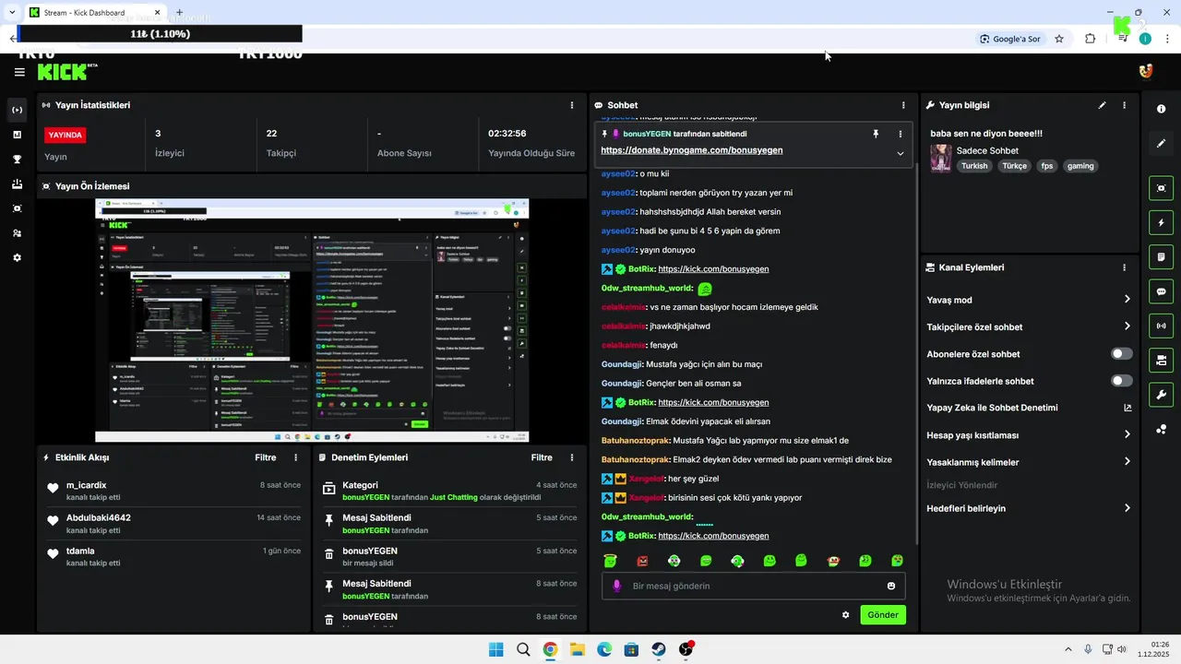Viewport: 1181px width, 664px height.
Task: Open pinned donate.bynogame.com link
Action: click(x=692, y=150)
